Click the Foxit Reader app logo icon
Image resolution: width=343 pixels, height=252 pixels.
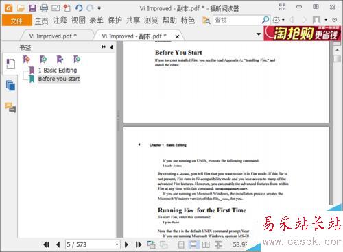click(x=8, y=8)
